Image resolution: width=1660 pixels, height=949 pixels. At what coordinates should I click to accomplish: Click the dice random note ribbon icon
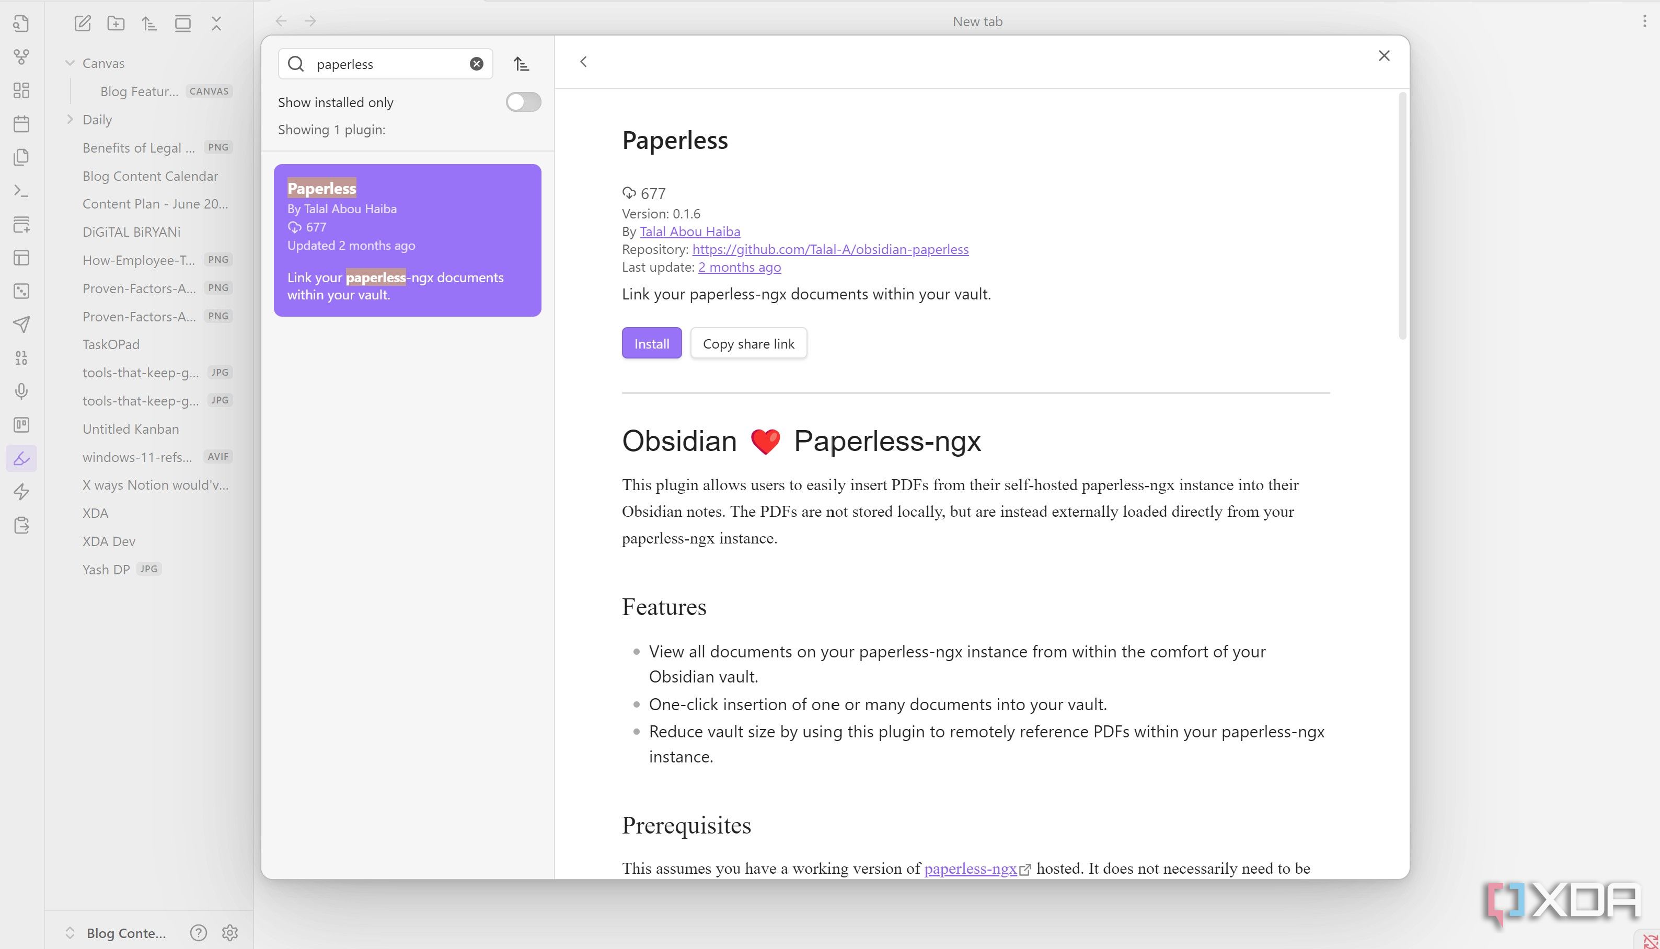click(x=21, y=291)
